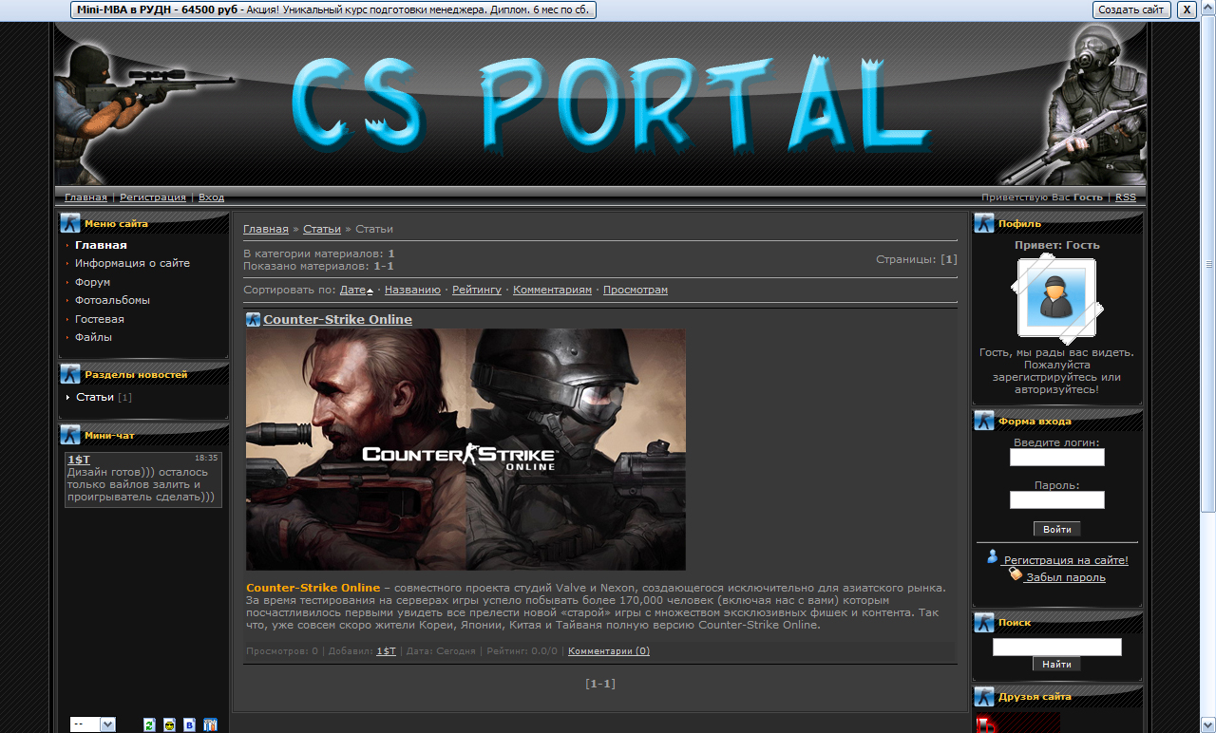
Task: Open Файлы in the site menu
Action: (x=93, y=337)
